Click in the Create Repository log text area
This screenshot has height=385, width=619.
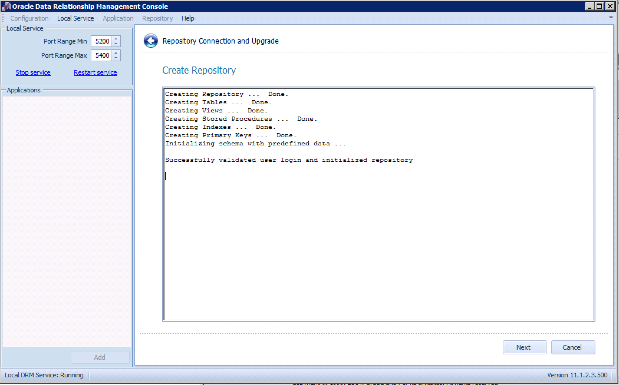pyautogui.click(x=378, y=235)
